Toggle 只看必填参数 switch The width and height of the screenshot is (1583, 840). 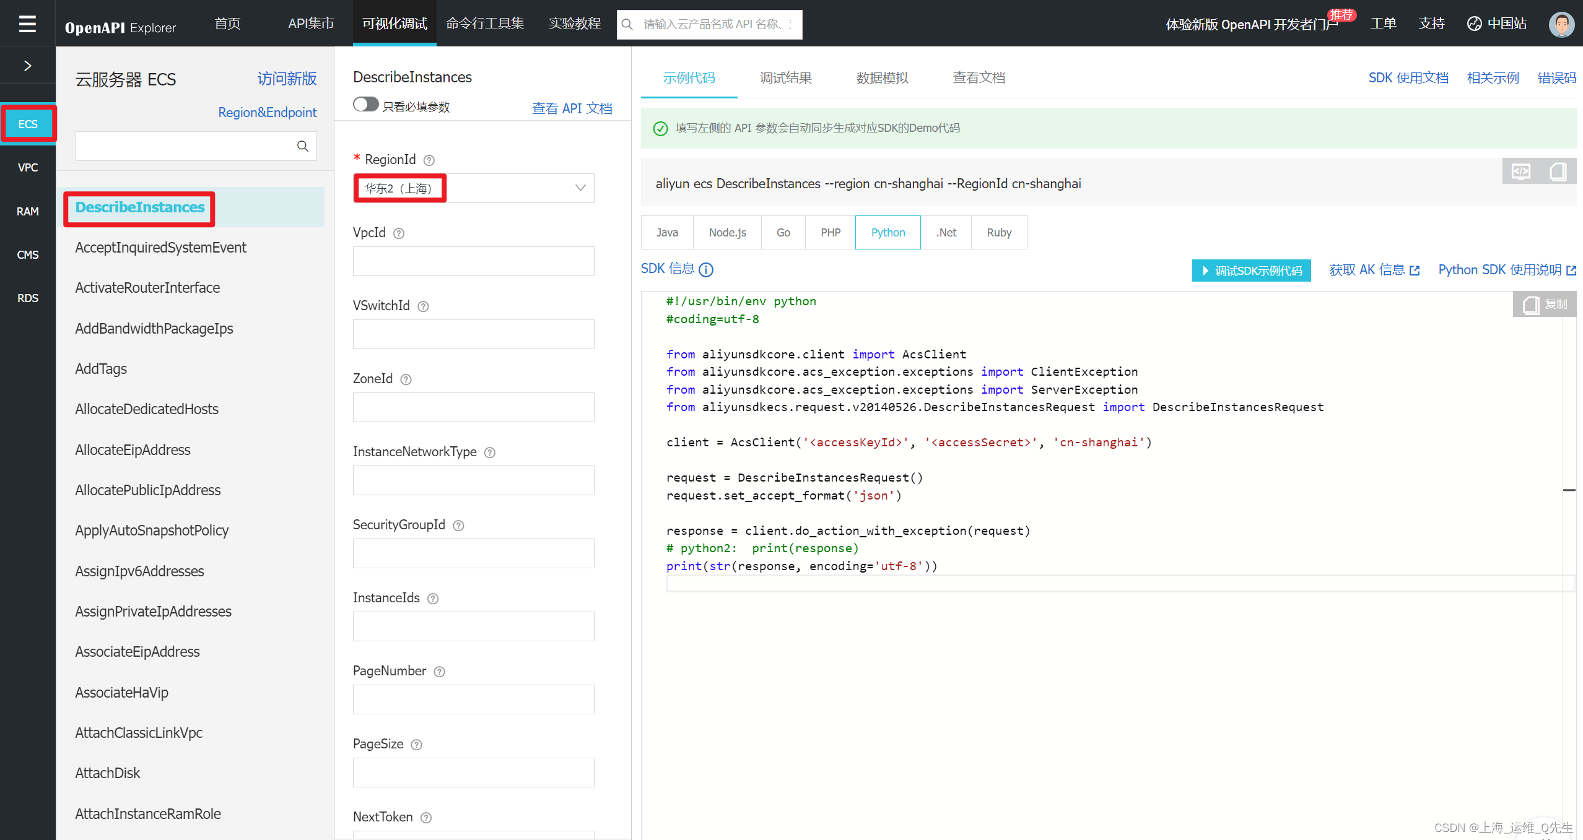(365, 105)
